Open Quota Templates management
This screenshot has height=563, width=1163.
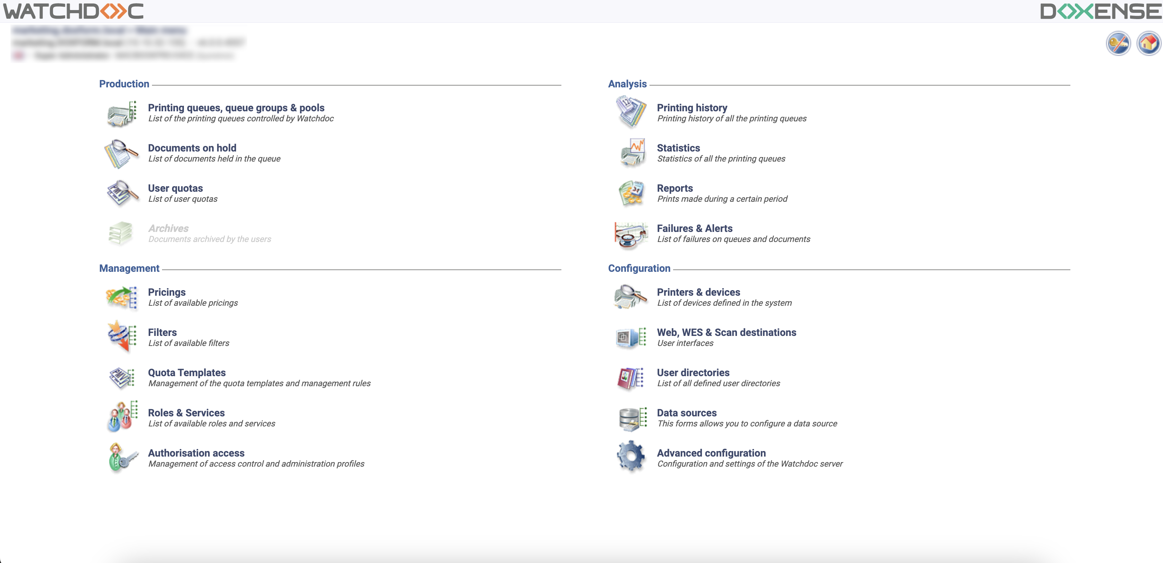(x=186, y=373)
